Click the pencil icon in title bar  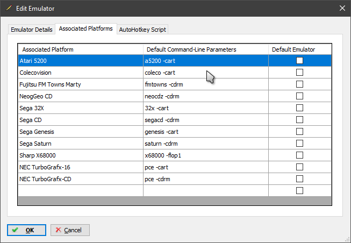[9, 8]
